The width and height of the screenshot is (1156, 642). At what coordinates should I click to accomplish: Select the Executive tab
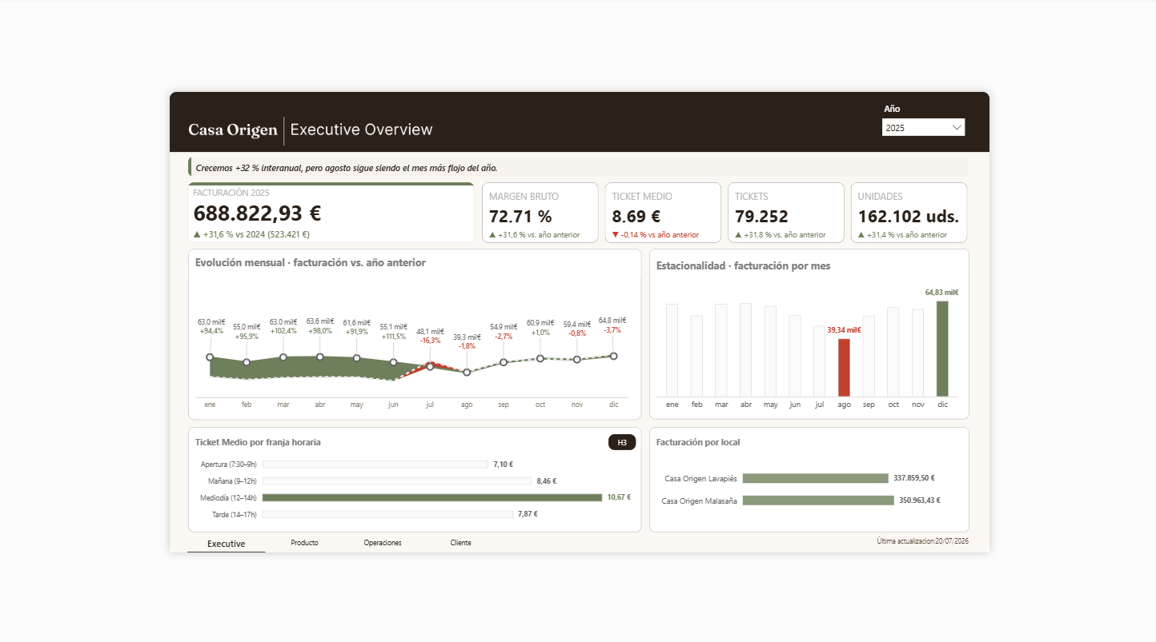click(x=226, y=544)
